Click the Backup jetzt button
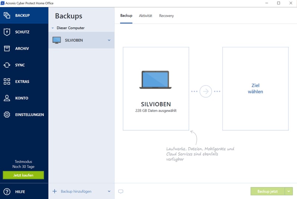Viewport: 297px width, 199px height. click(267, 191)
